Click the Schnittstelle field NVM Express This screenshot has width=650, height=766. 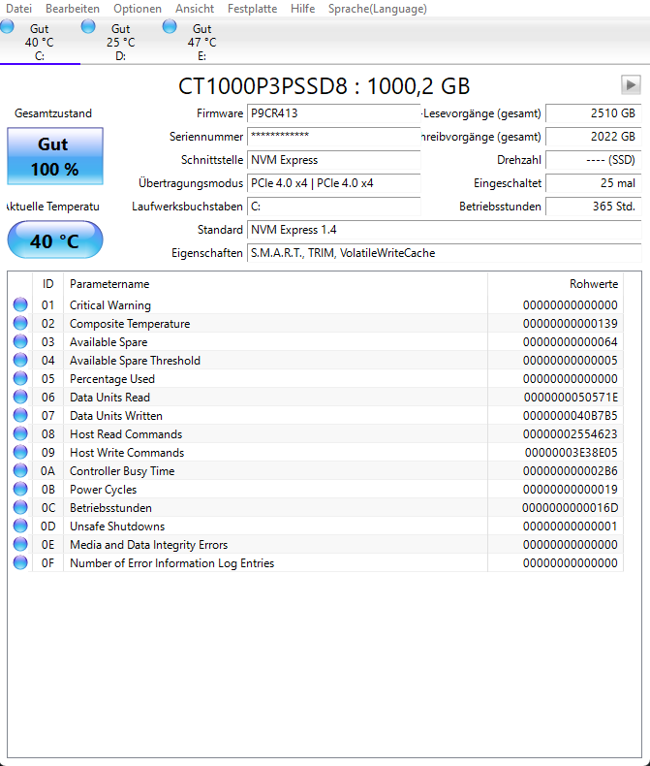click(334, 160)
